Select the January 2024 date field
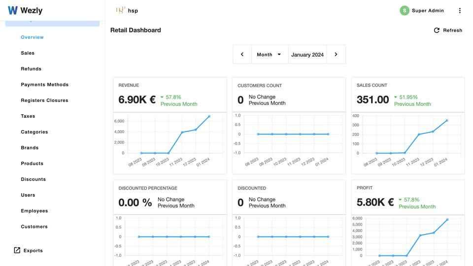The image size is (473, 266). (307, 55)
